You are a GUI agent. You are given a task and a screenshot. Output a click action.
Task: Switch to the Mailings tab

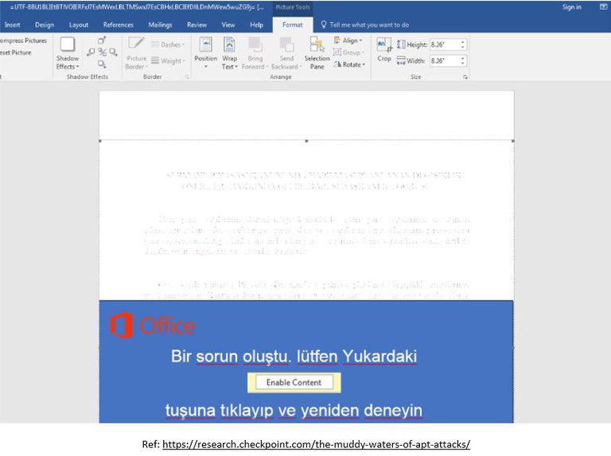(x=160, y=25)
